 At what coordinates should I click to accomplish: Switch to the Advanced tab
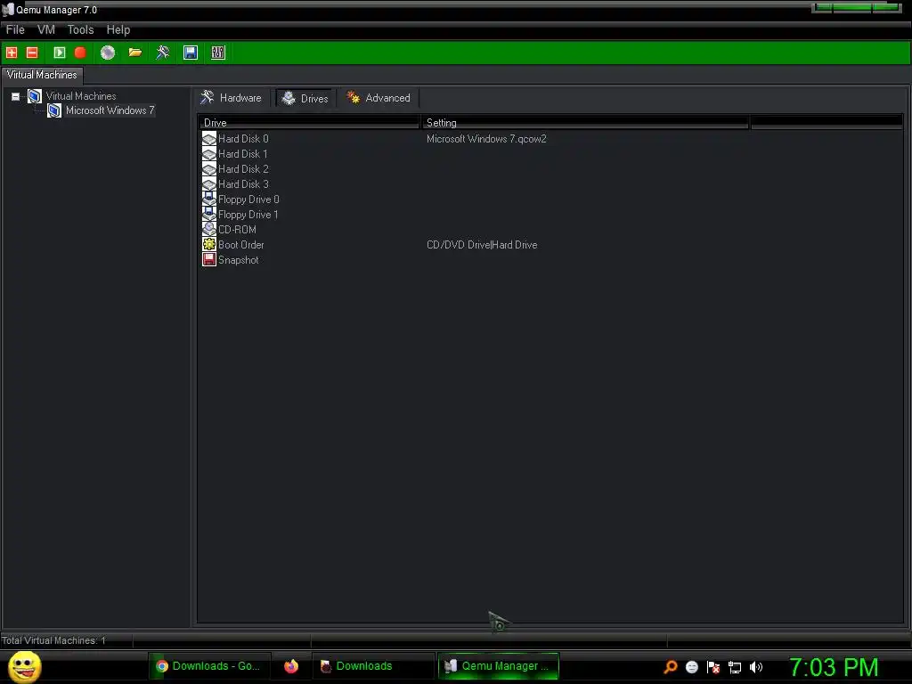click(379, 98)
